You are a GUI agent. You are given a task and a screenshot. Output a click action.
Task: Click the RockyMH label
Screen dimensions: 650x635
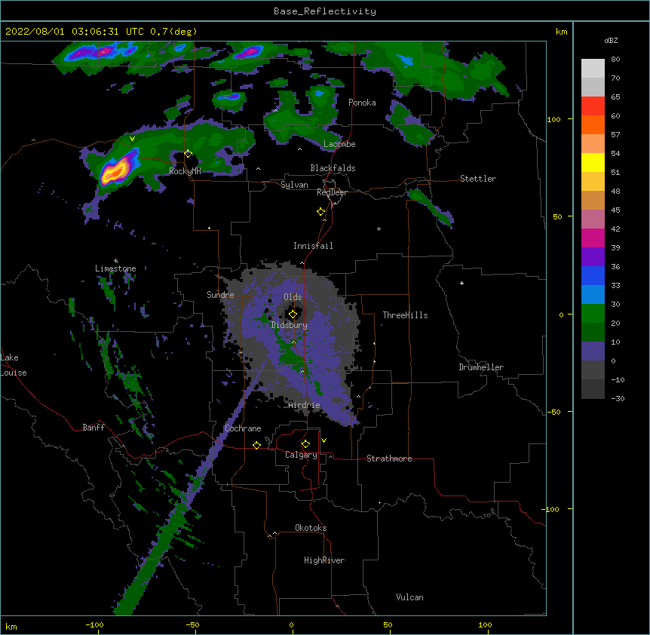[x=185, y=171]
